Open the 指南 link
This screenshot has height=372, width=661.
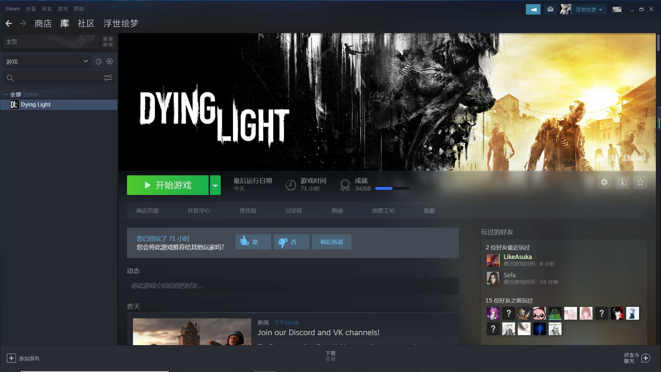coord(337,210)
